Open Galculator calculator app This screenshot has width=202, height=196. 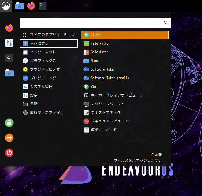125,52
